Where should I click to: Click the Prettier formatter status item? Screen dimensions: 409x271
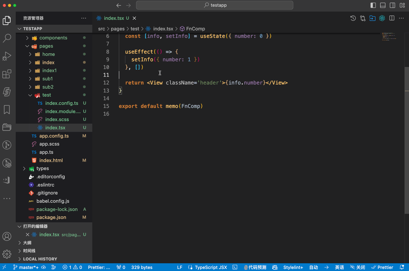tap(382, 267)
